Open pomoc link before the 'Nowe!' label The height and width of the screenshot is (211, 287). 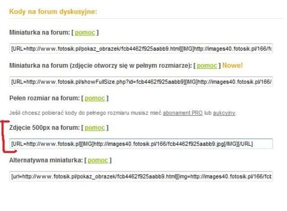click(x=207, y=66)
